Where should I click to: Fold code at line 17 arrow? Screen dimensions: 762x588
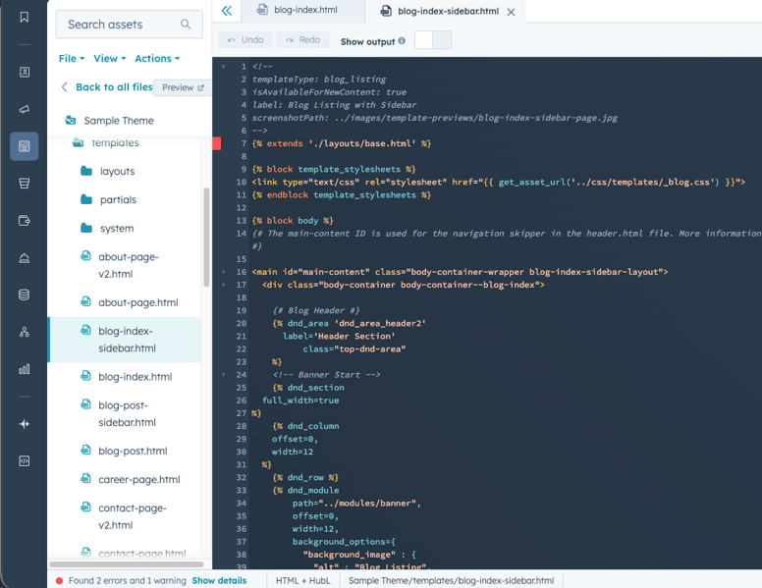click(x=224, y=285)
